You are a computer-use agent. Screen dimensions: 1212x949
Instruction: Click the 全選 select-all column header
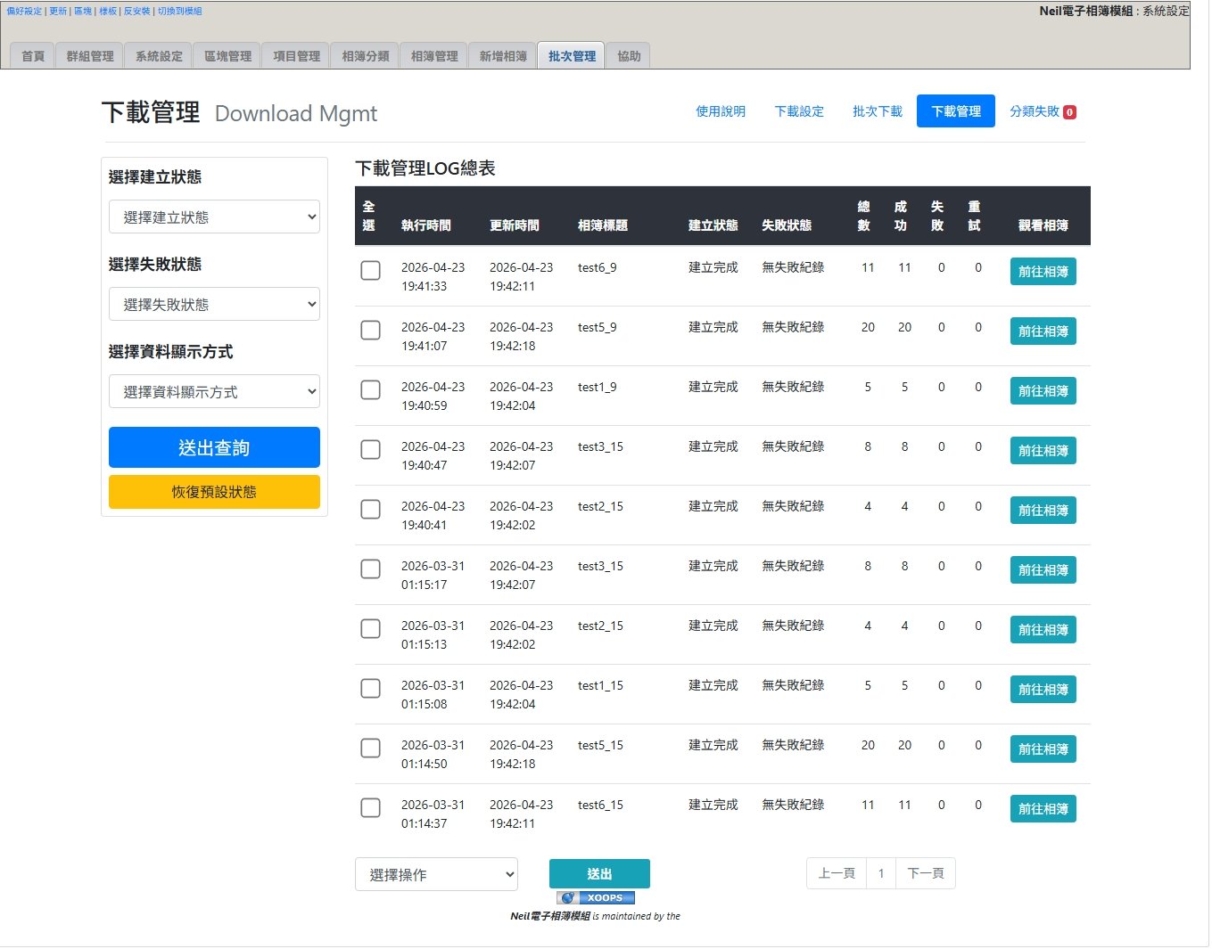tap(368, 217)
